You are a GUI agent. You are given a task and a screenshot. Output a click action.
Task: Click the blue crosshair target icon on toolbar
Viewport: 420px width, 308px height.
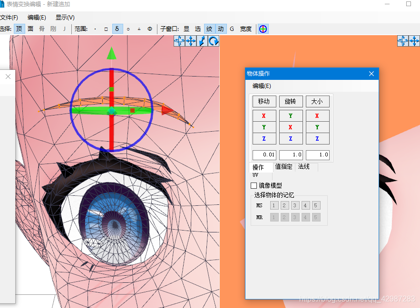click(263, 29)
